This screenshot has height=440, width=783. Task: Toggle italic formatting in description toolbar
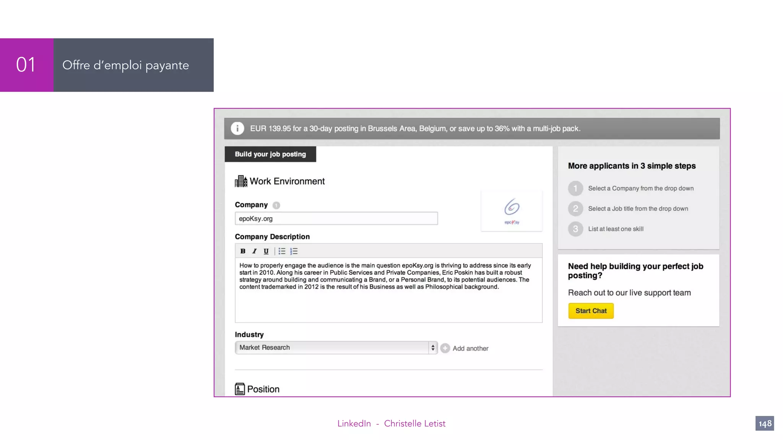254,251
